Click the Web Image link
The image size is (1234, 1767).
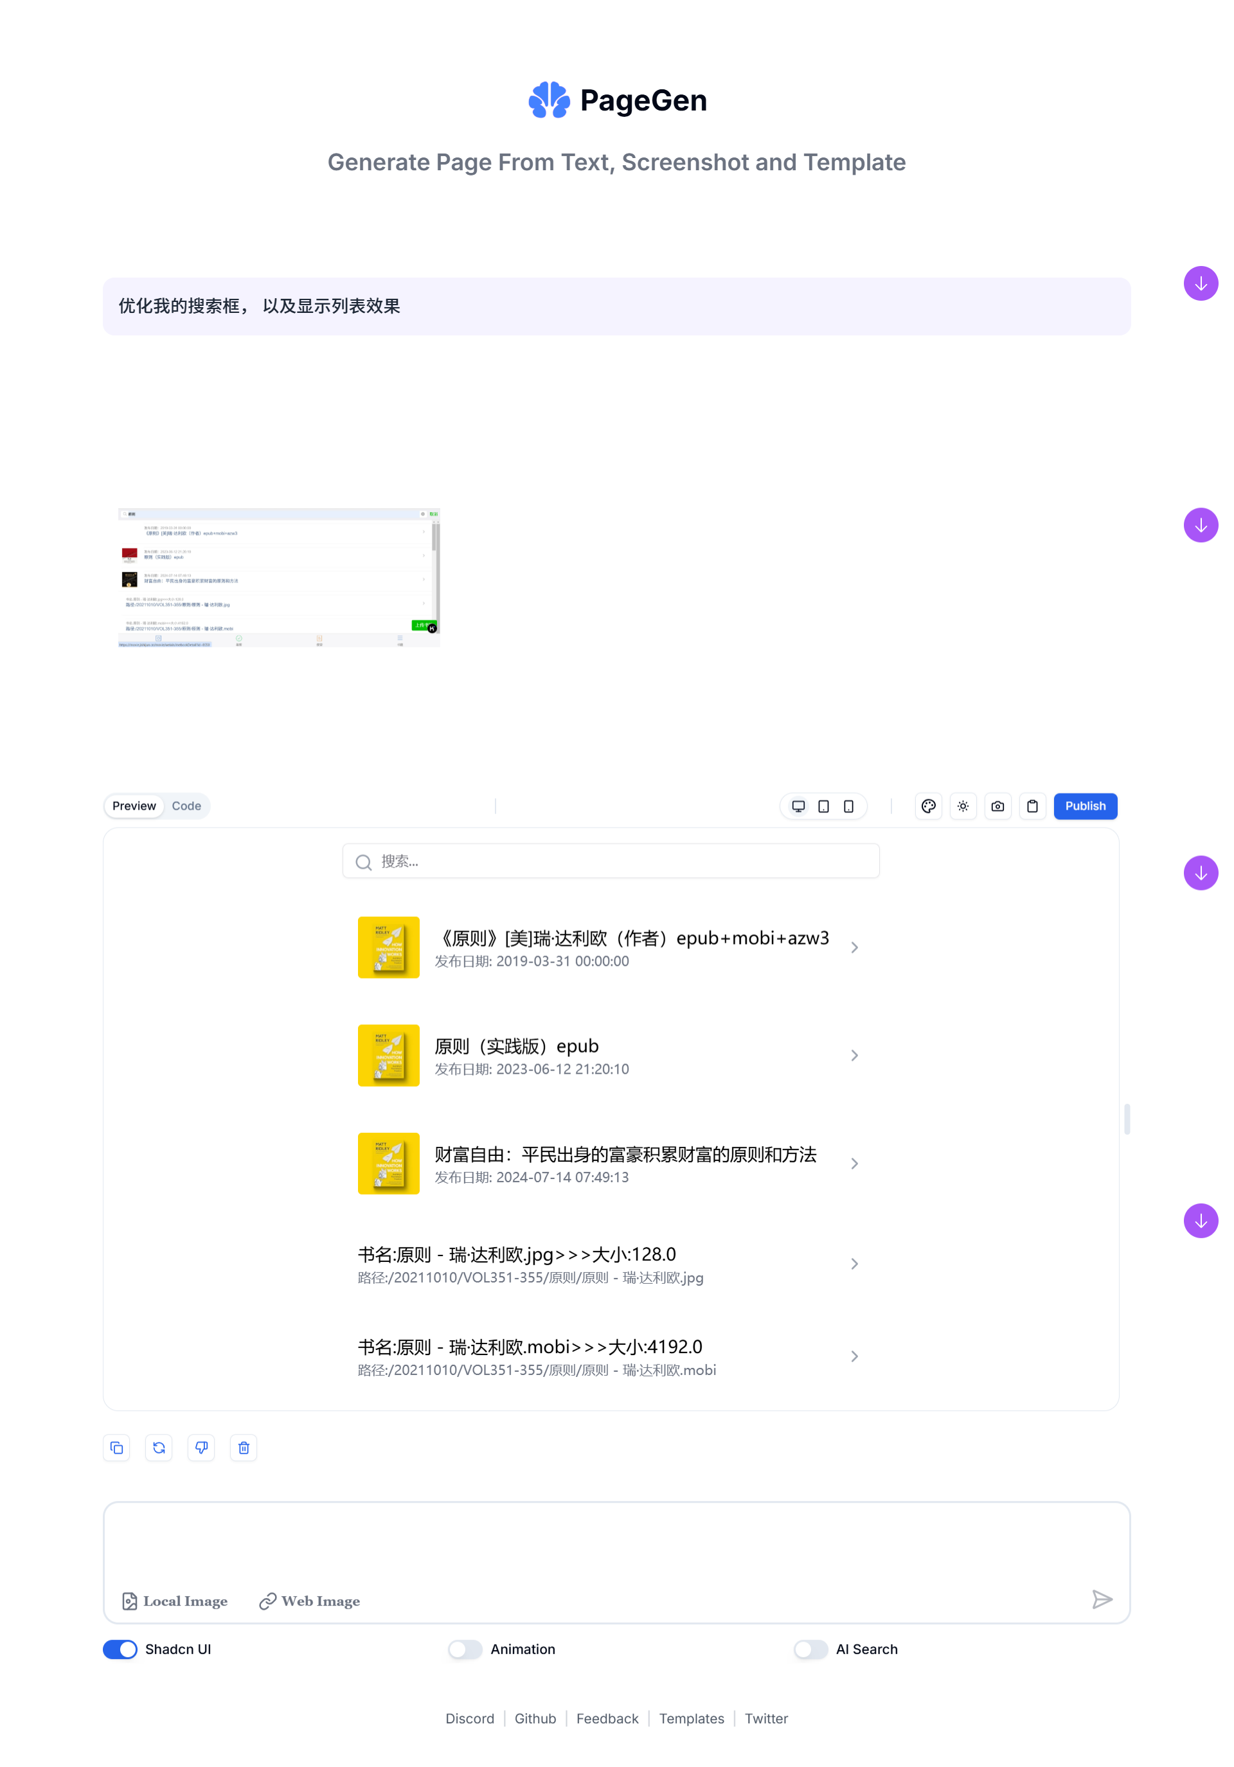(309, 1599)
